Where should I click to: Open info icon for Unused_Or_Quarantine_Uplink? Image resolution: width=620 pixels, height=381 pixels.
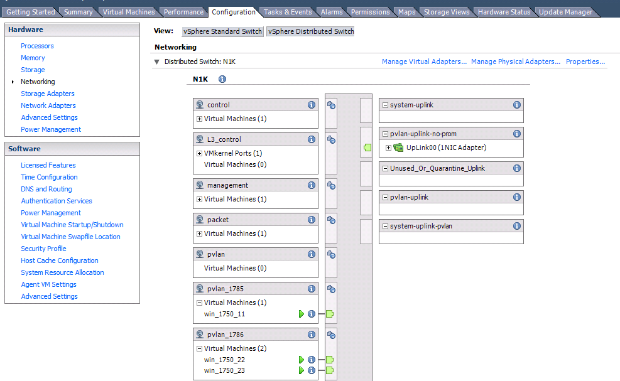pos(517,168)
